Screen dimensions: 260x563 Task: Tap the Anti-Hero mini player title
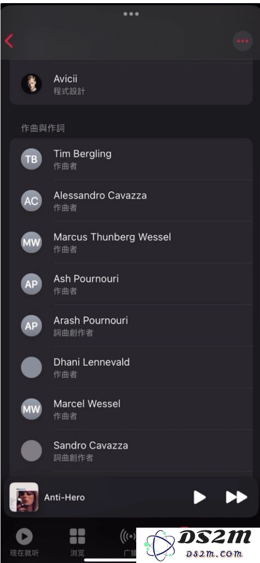click(x=64, y=497)
